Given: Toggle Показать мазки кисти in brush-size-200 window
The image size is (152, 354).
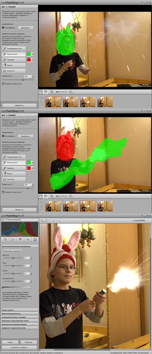Looking at the screenshot, I should coord(3,84).
